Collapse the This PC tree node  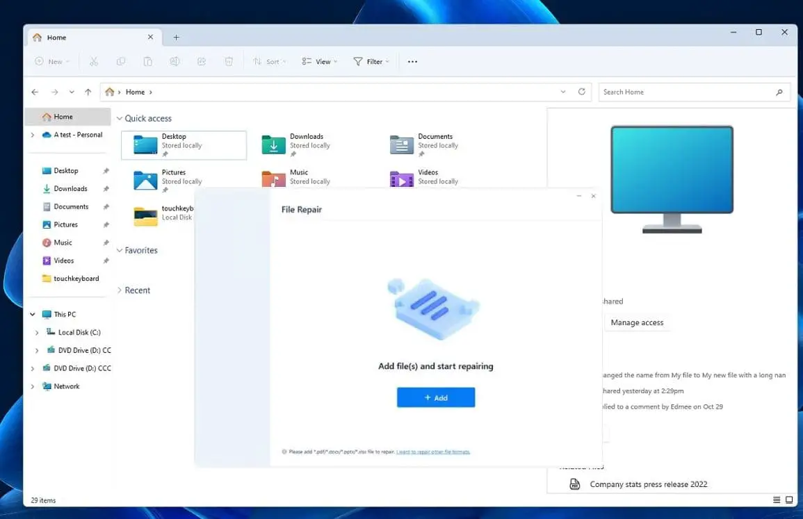pos(32,314)
